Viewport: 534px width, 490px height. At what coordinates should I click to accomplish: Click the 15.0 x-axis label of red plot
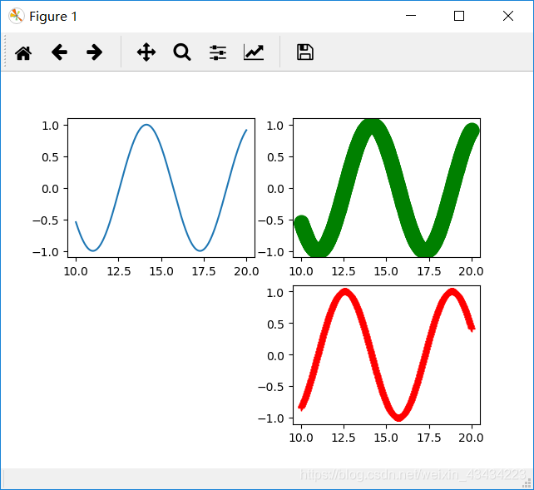click(386, 438)
